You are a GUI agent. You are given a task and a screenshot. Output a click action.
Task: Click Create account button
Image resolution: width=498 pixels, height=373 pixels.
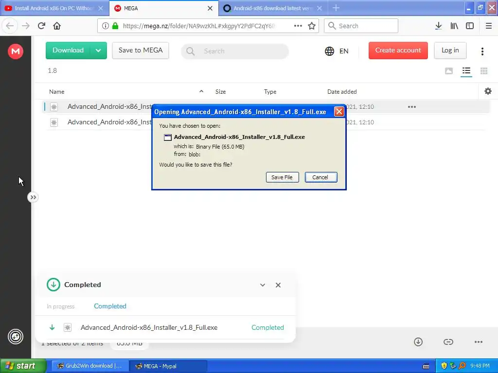pos(398,51)
